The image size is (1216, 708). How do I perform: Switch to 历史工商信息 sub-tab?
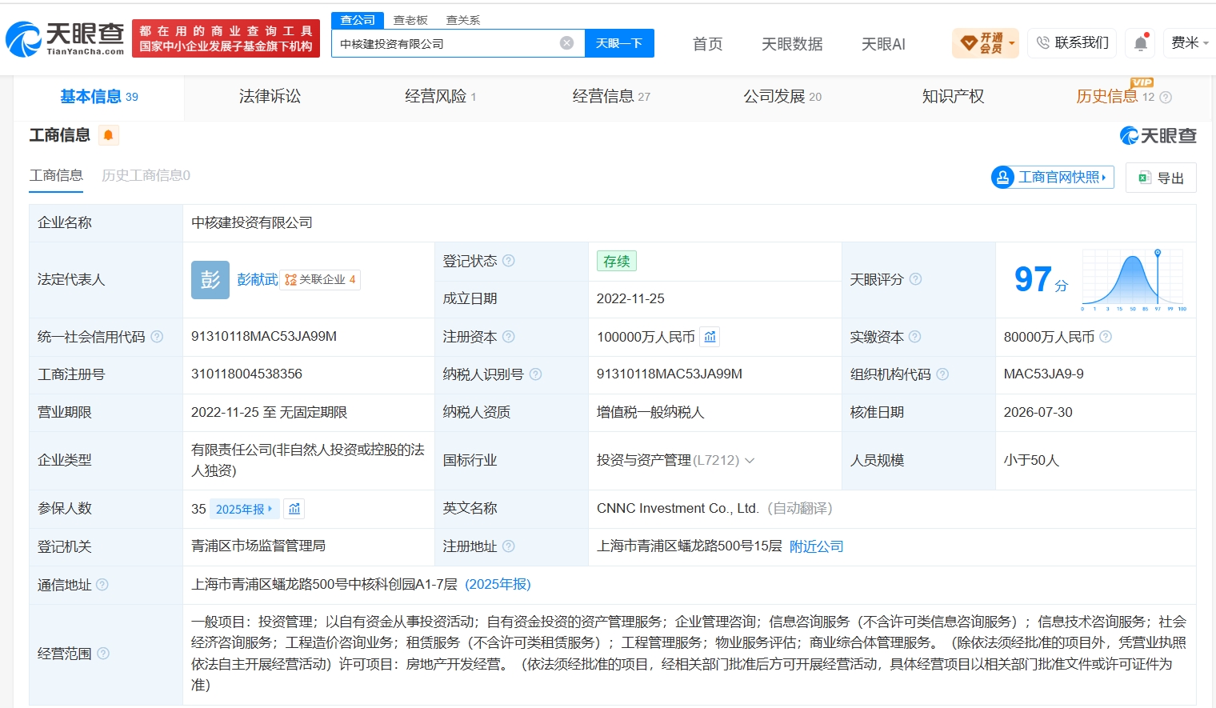(146, 176)
